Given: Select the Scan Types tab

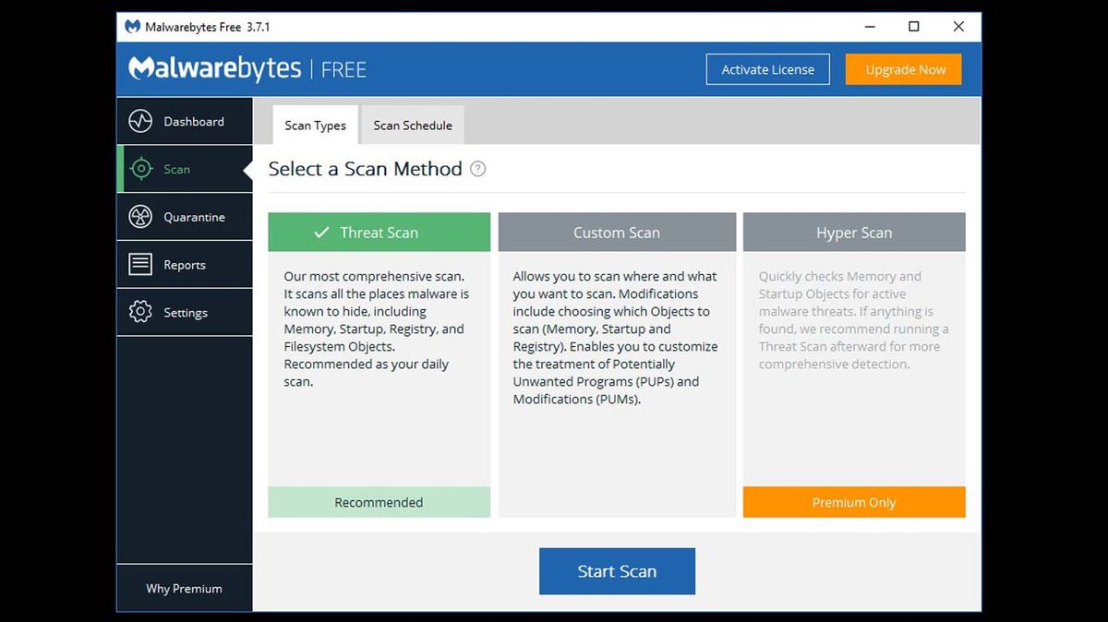Looking at the screenshot, I should [315, 126].
